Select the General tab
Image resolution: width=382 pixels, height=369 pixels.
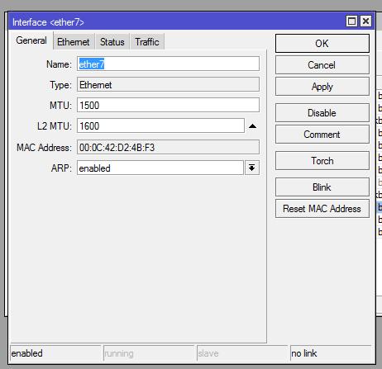pos(31,40)
